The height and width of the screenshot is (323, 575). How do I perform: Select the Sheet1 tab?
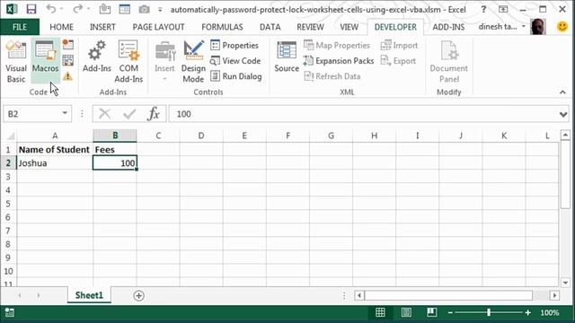pos(89,295)
